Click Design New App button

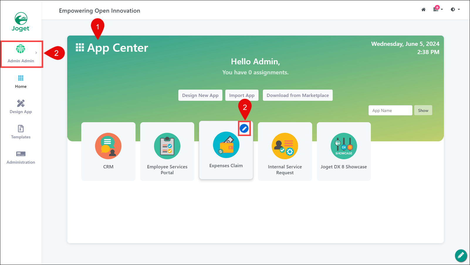200,95
